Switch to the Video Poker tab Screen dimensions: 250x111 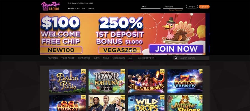click(x=68, y=58)
